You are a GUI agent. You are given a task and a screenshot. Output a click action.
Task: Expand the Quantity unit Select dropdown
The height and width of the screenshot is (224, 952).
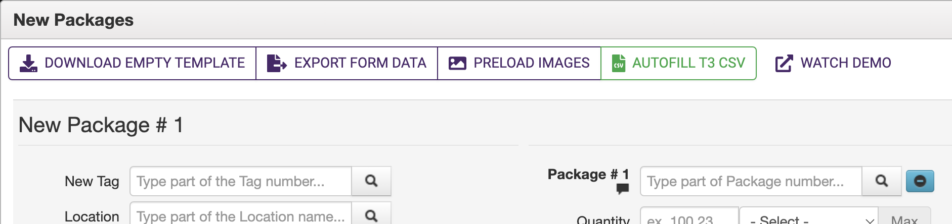[x=808, y=219]
